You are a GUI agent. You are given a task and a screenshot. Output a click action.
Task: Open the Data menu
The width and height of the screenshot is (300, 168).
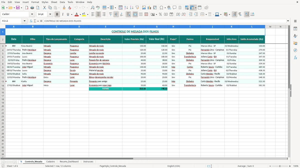coord(62,2)
